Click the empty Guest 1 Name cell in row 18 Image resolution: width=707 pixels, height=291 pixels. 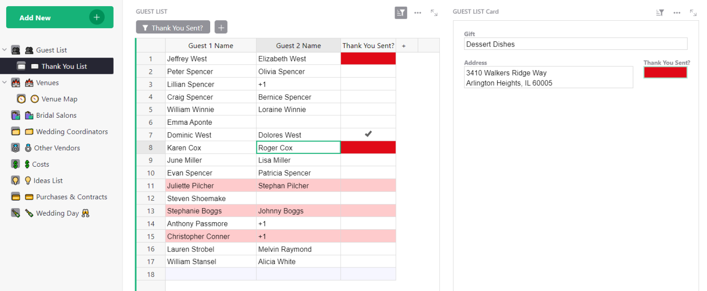(x=211, y=274)
